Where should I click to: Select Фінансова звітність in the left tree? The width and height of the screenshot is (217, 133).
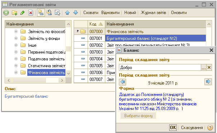[x=46, y=72]
